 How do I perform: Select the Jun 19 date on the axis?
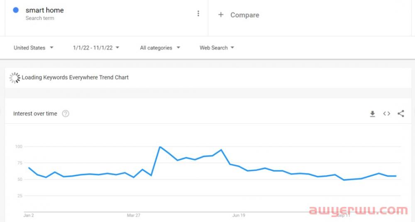click(x=239, y=215)
